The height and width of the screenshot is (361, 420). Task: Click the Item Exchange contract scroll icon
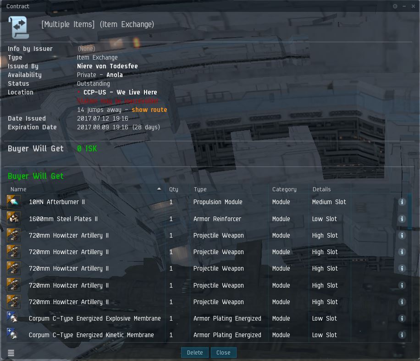[19, 27]
